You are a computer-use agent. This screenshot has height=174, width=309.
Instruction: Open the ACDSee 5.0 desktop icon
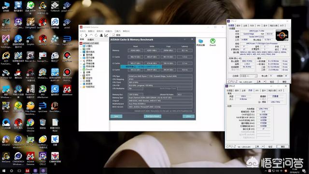tap(6, 73)
